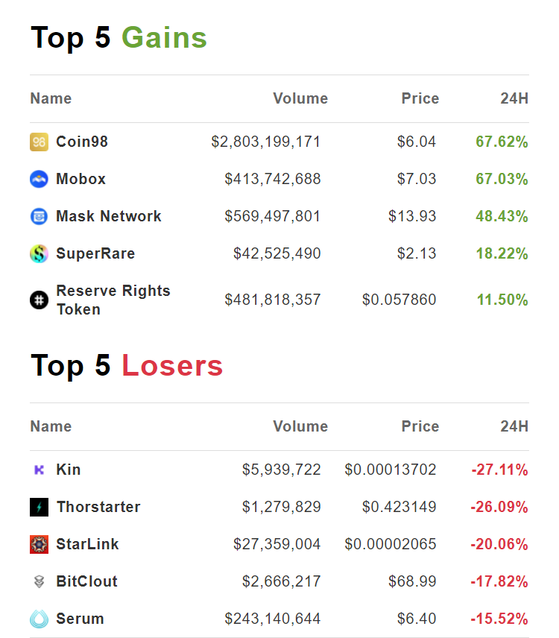
Task: Click the Thorstarter lightning icon
Action: [x=39, y=507]
